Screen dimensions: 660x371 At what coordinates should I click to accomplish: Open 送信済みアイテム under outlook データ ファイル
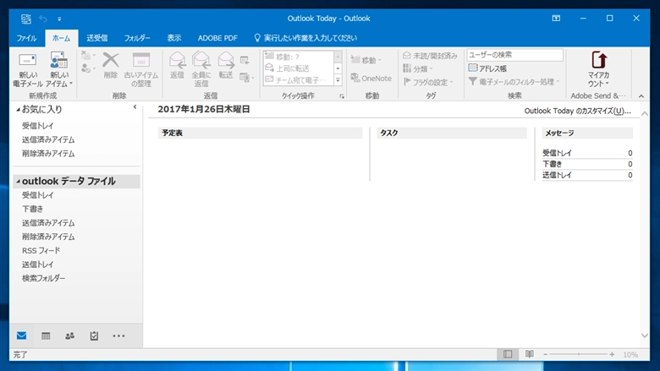[x=48, y=222]
